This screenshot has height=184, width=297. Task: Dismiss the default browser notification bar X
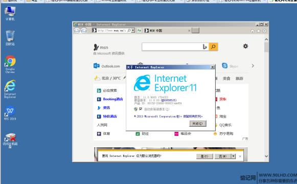pyautogui.click(x=240, y=156)
